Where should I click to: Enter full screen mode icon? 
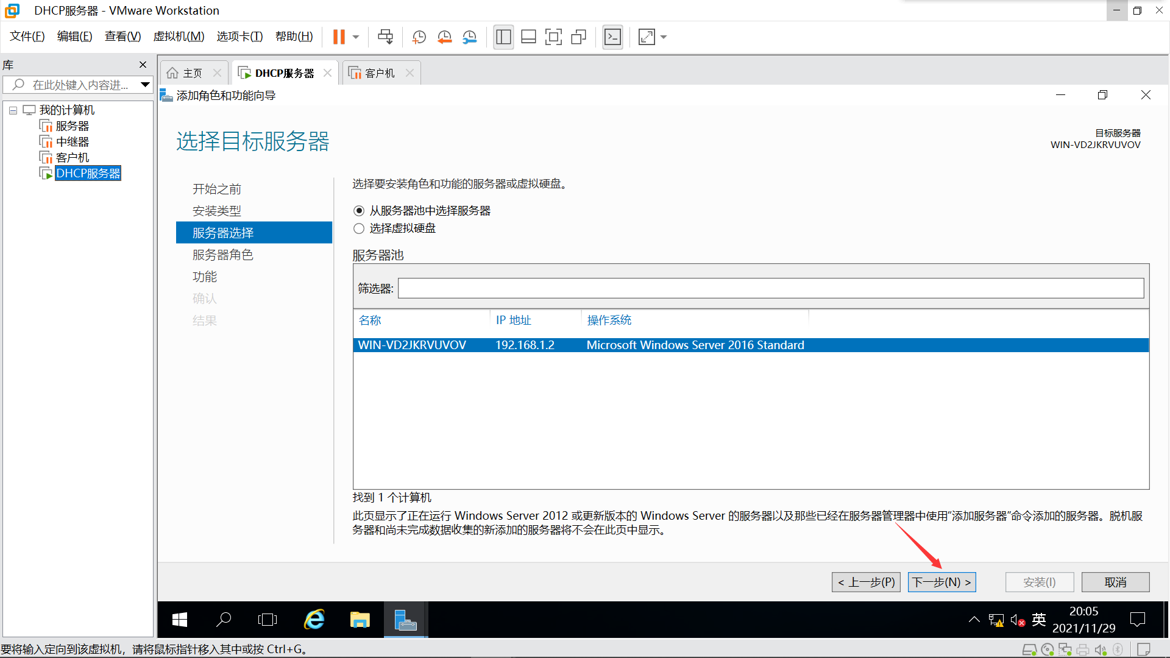click(553, 37)
